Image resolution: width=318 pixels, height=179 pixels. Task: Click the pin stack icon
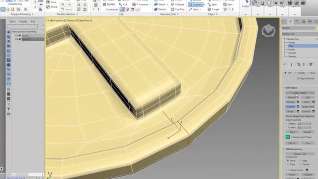(x=284, y=65)
